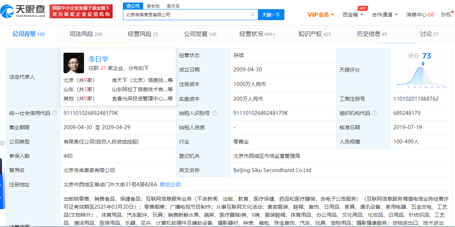Click the 零售业 industry value

click(241, 142)
